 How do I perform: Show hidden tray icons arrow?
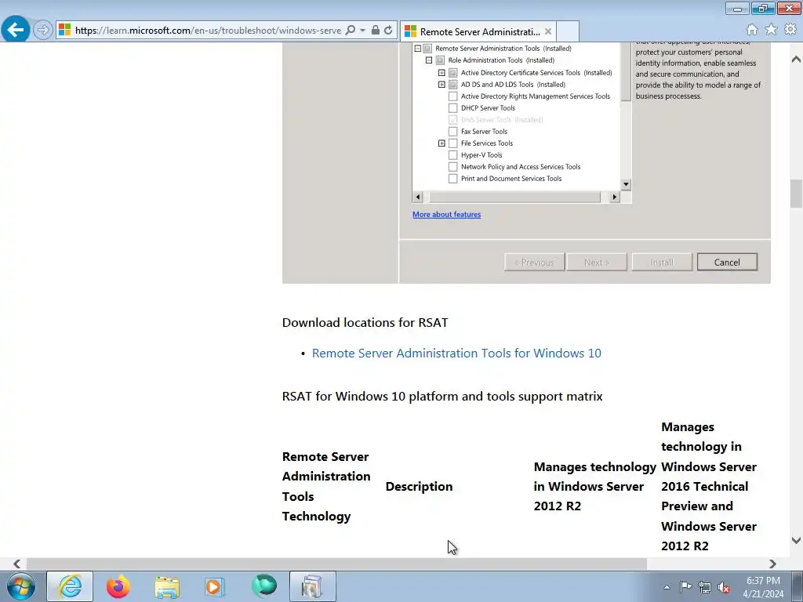[x=667, y=587]
